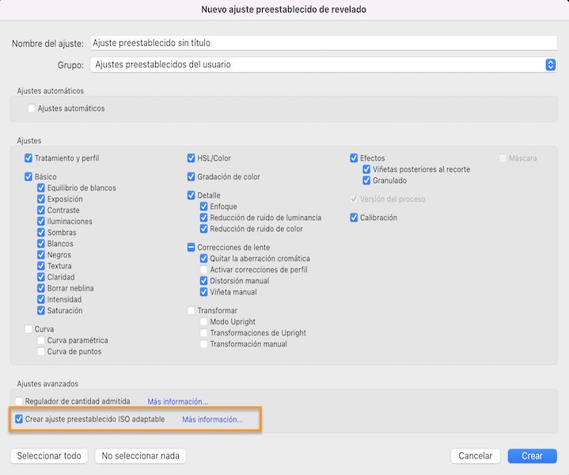Toggle the mixed Correcciones de lente checkbox
569x475 pixels.
[192, 248]
